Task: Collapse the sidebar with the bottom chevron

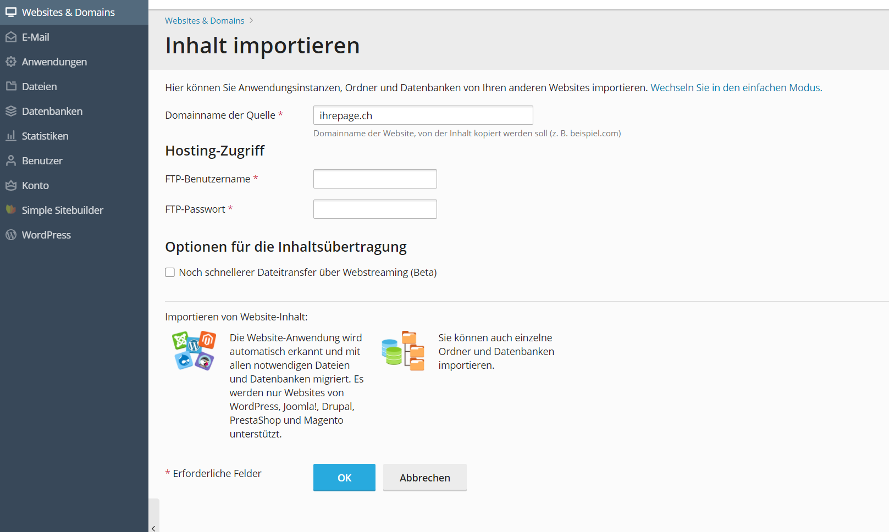Action: tap(153, 528)
